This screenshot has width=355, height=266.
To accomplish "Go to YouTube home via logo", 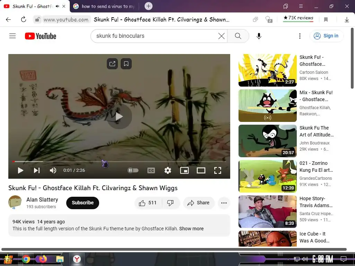I will pos(40,36).
